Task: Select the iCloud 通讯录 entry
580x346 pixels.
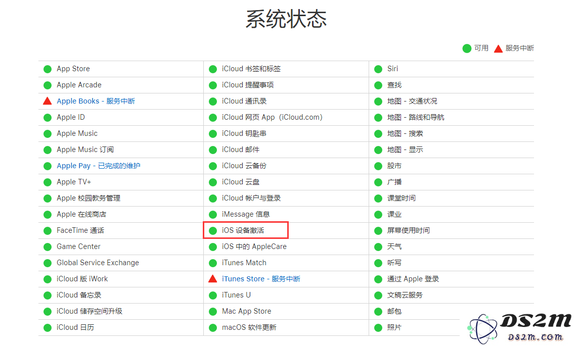Action: (x=244, y=101)
